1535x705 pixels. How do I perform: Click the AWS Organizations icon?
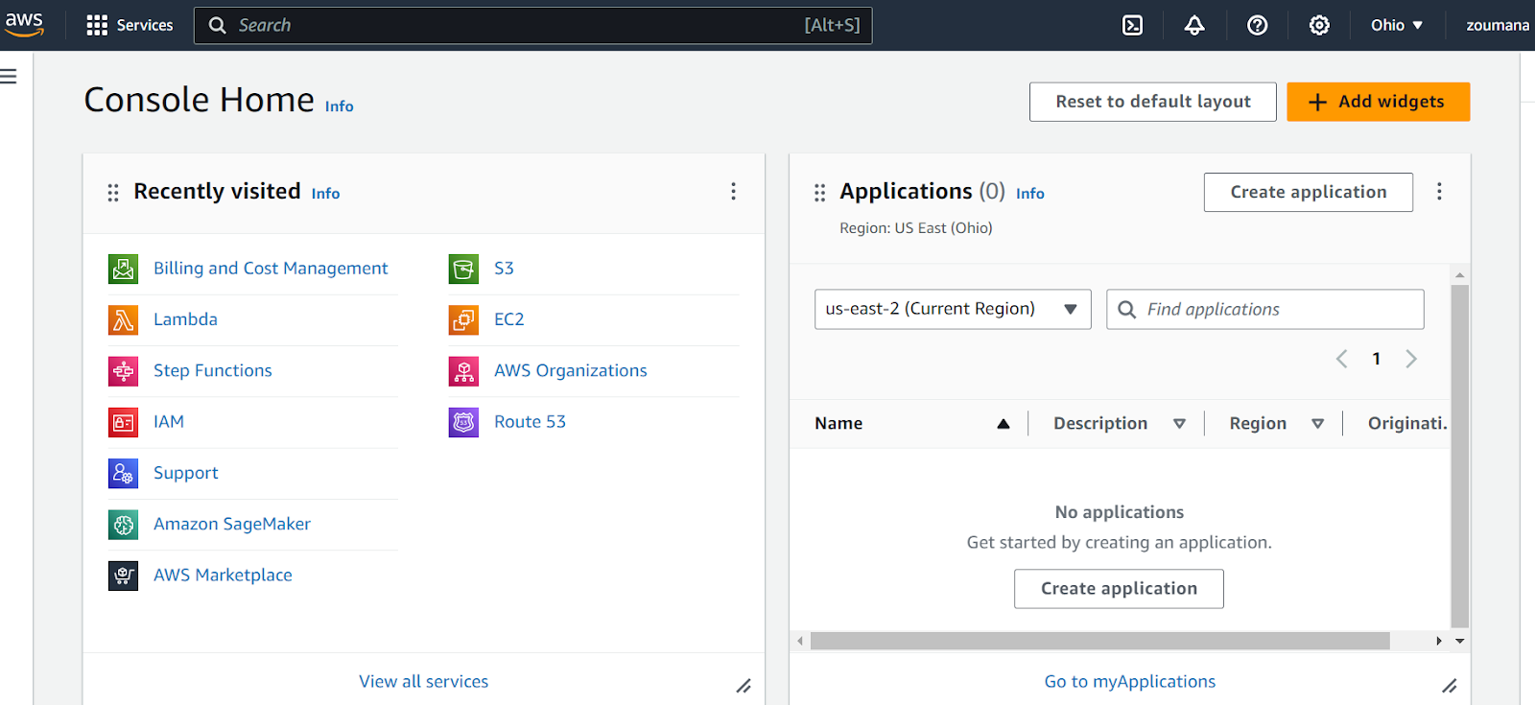click(x=463, y=370)
